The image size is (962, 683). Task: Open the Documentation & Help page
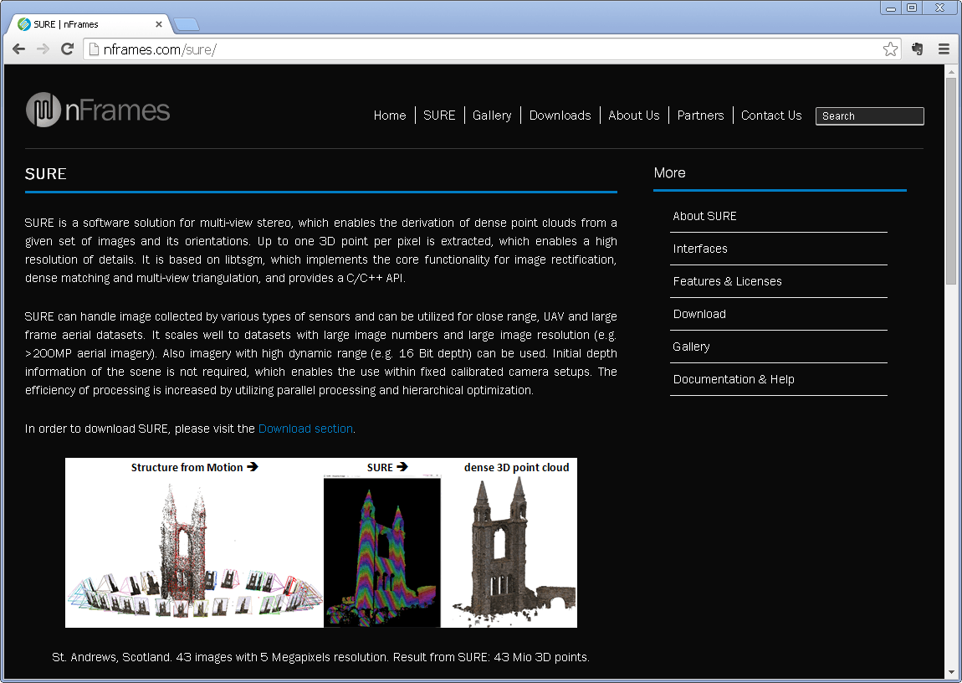734,379
